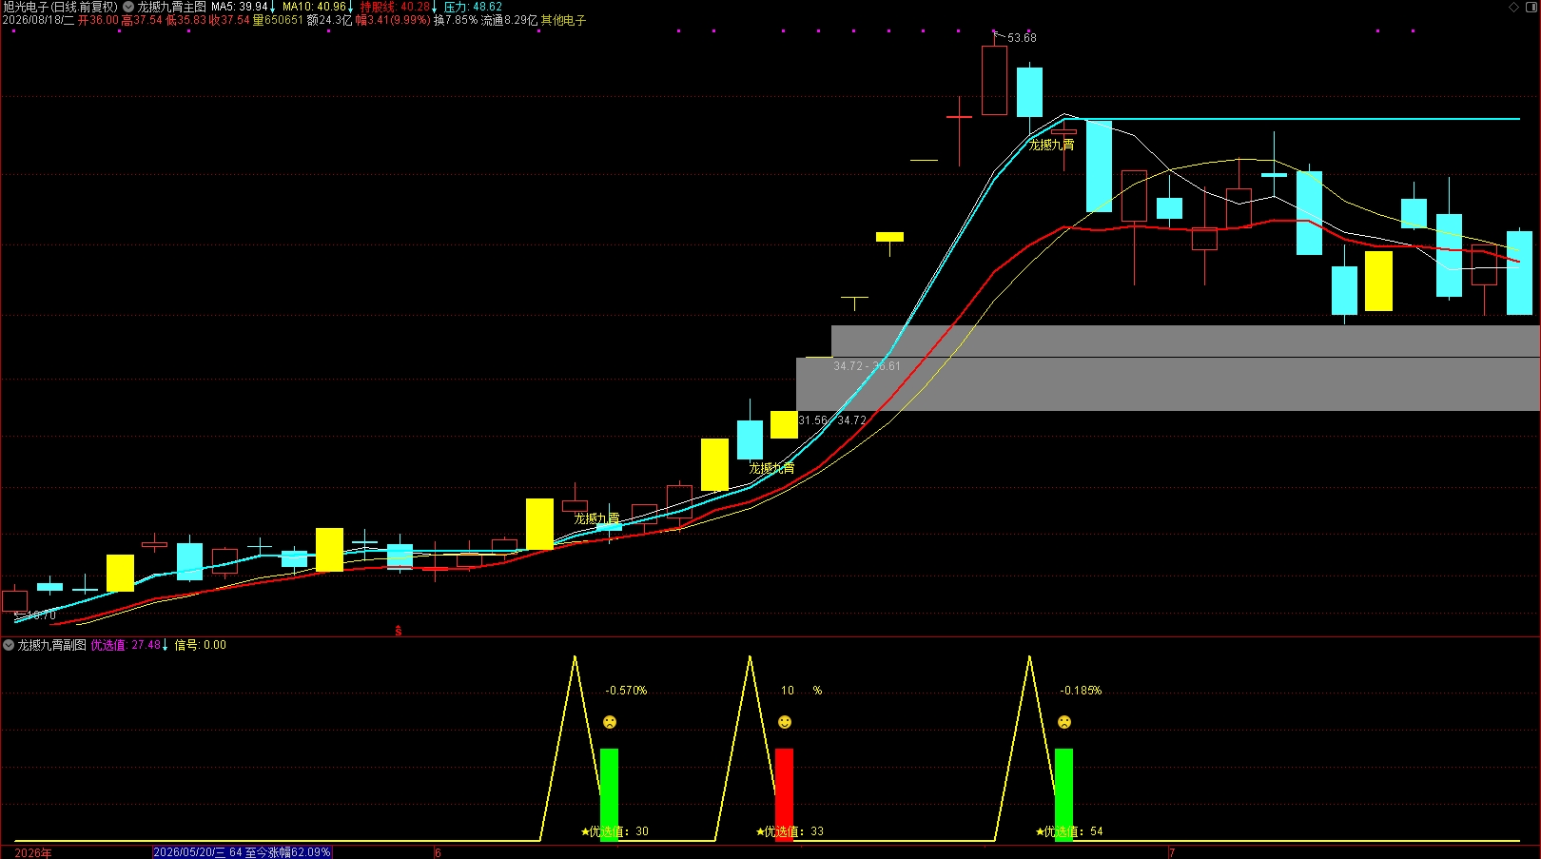Click the red S marker on the chart
The image size is (1541, 859).
coord(399,631)
